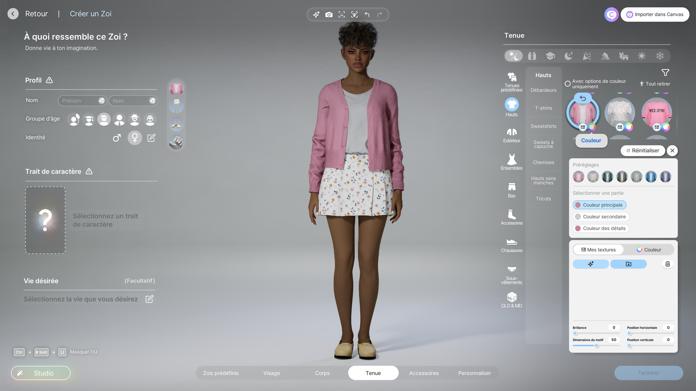Image resolution: width=696 pixels, height=391 pixels.
Task: Select the male identity symbol
Action: pos(117,138)
